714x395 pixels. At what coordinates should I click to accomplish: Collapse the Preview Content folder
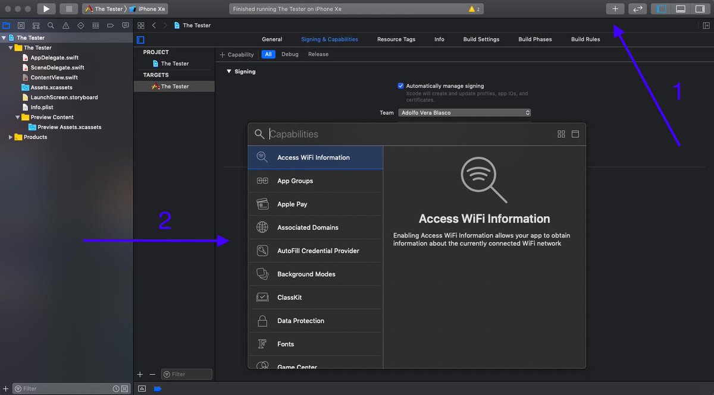pyautogui.click(x=18, y=117)
